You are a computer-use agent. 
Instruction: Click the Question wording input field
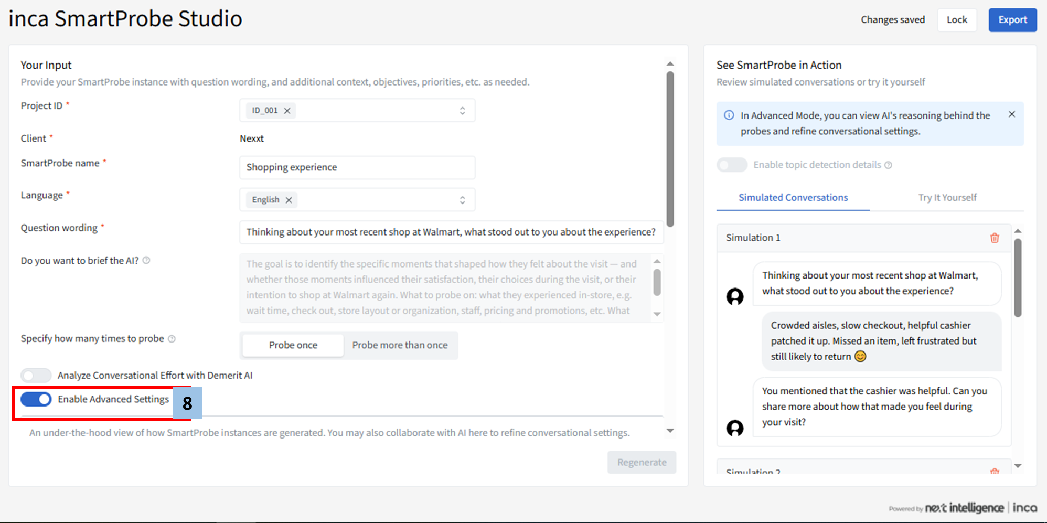pos(451,232)
